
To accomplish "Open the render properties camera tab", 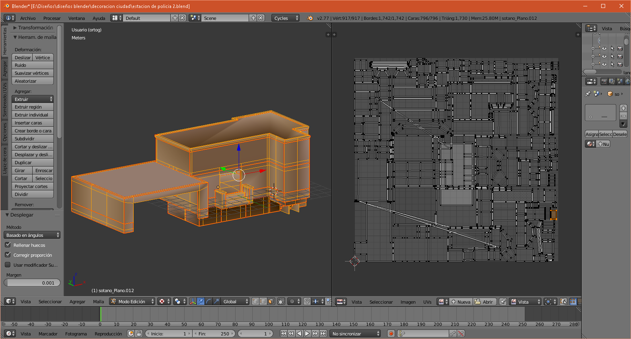I will (x=604, y=81).
